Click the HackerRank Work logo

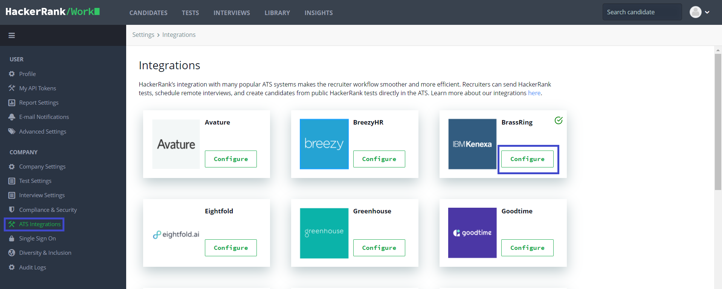click(53, 12)
